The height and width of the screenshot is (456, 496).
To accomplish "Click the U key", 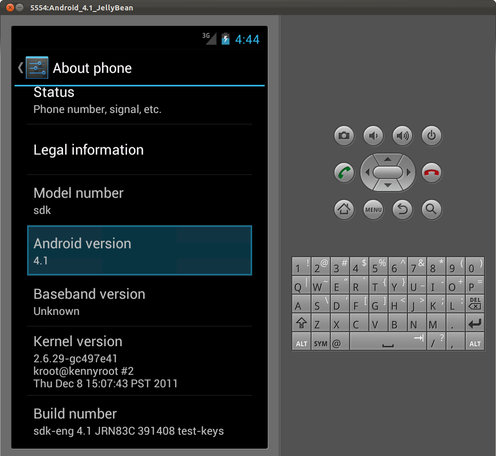I will click(417, 285).
